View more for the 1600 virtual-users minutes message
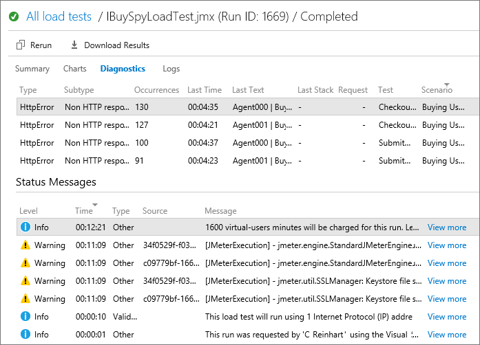The width and height of the screenshot is (480, 345). (x=447, y=227)
